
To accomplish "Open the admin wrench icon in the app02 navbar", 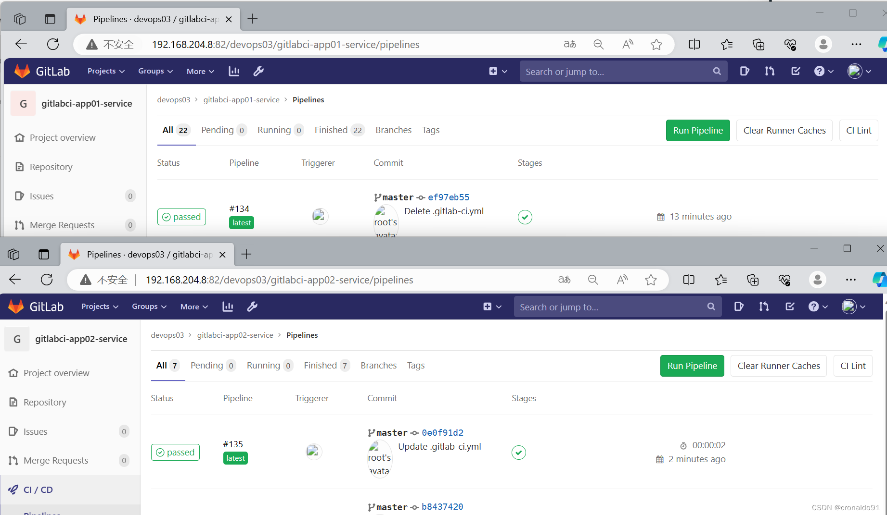I will click(x=252, y=307).
